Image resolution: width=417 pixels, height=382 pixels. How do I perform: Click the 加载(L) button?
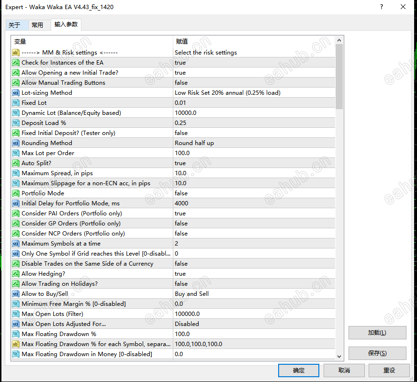377,333
